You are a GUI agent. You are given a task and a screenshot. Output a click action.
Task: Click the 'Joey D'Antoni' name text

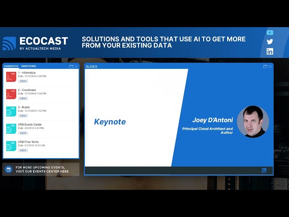coord(213,120)
